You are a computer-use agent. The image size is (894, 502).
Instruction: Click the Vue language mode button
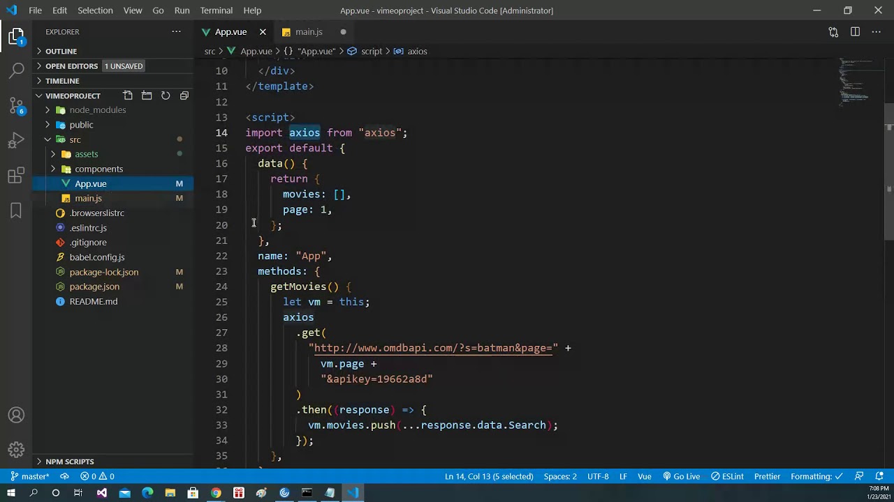[644, 477]
